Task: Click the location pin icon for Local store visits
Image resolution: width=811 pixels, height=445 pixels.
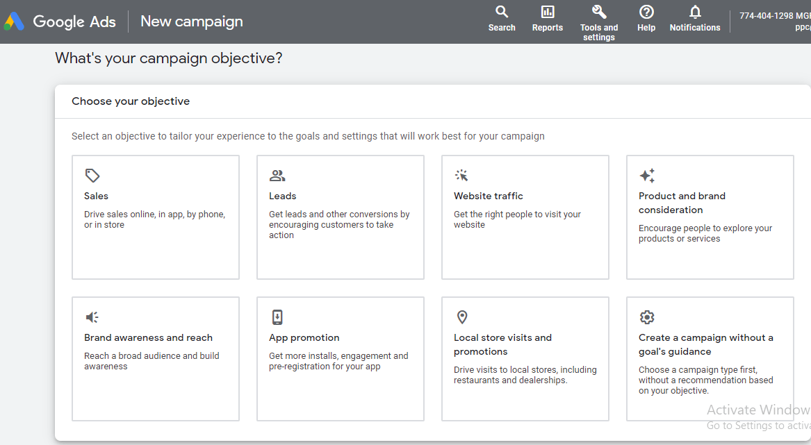Action: click(x=462, y=317)
